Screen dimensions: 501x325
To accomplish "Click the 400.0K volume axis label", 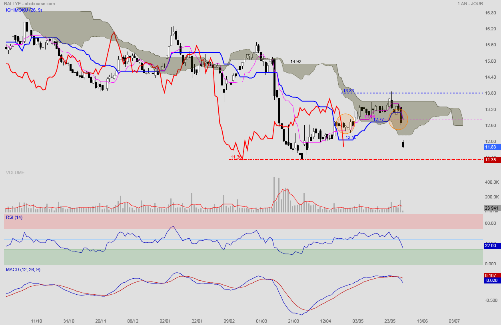I will [x=491, y=182].
